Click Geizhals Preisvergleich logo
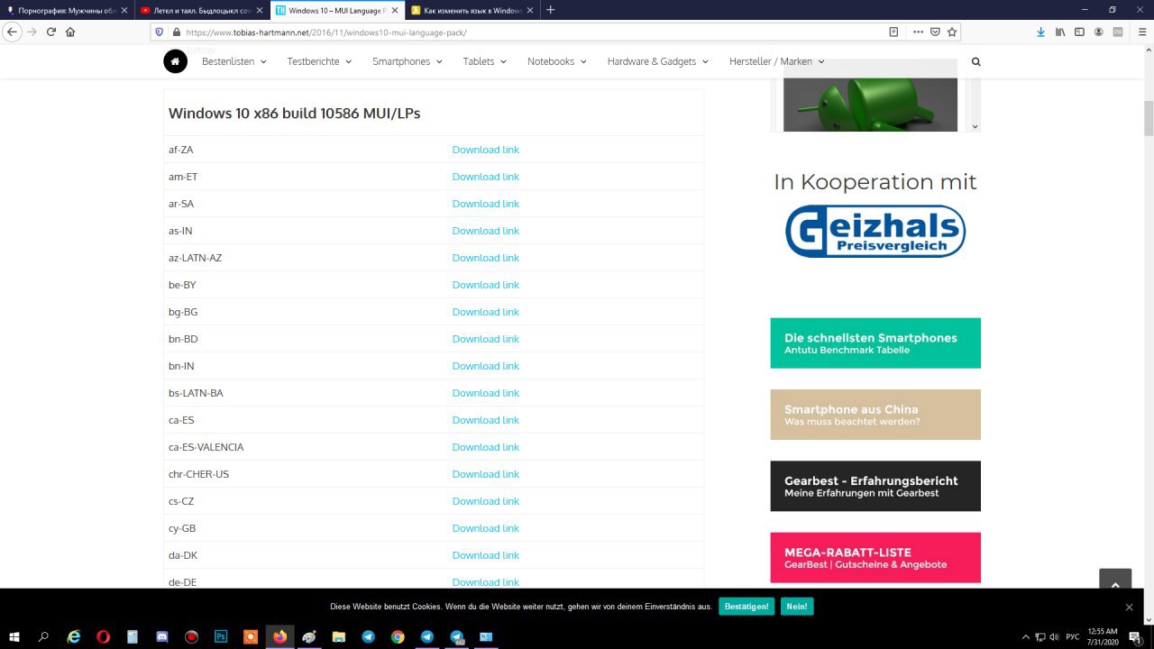1154x649 pixels. click(875, 231)
